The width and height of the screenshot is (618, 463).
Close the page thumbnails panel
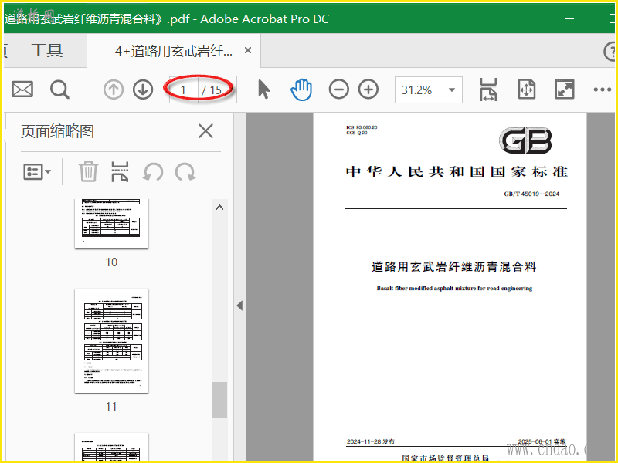click(x=205, y=131)
